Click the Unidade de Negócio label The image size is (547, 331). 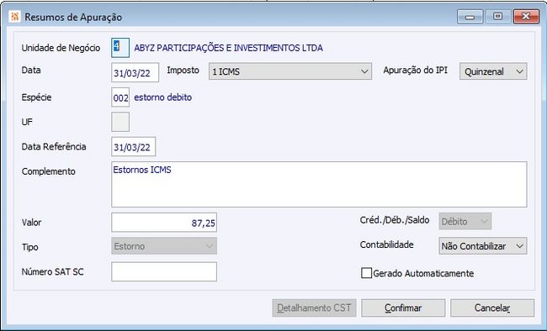(61, 48)
